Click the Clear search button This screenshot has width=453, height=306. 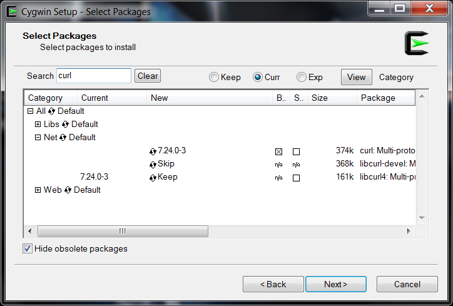click(x=148, y=76)
